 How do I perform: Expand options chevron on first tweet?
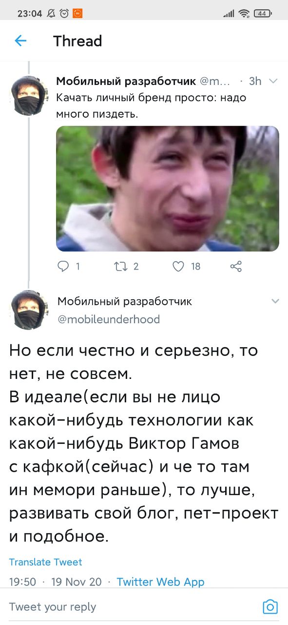(x=273, y=82)
